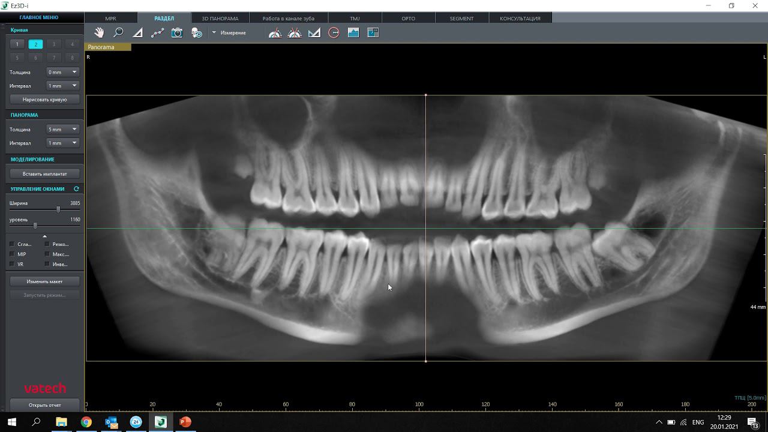This screenshot has width=768, height=432.
Task: Open File Explorer from the taskbar
Action: pyautogui.click(x=61, y=422)
